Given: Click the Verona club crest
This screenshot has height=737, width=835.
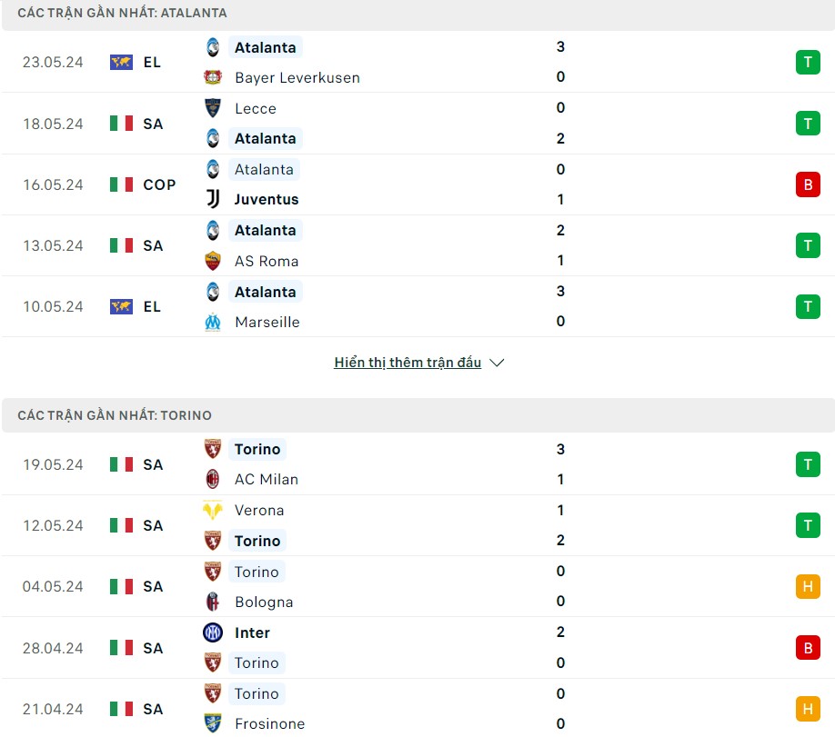Looking at the screenshot, I should (x=213, y=510).
